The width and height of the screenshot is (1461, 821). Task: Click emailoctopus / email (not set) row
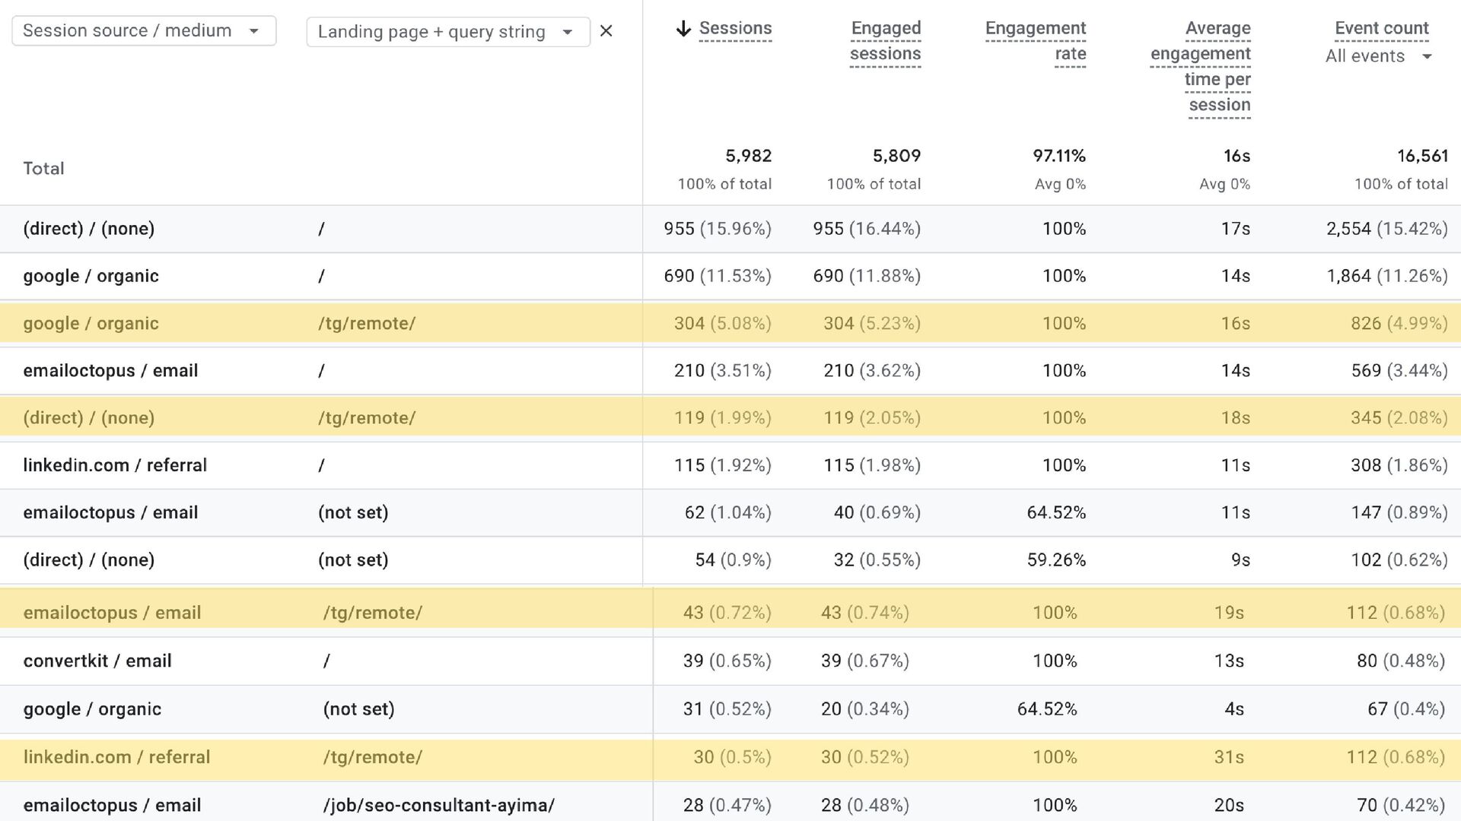(110, 512)
